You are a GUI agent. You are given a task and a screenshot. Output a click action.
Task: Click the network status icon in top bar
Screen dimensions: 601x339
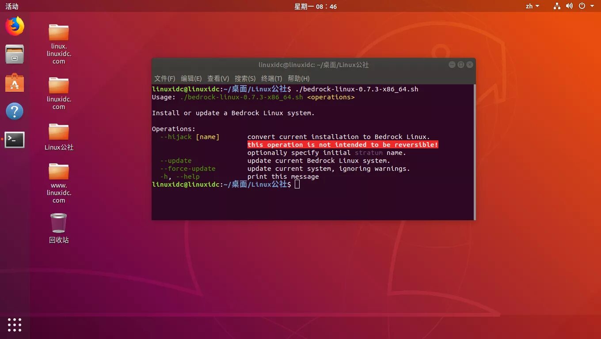(557, 6)
